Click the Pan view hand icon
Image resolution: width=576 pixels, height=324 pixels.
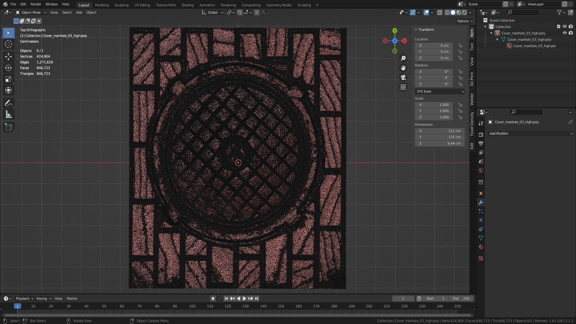point(403,68)
